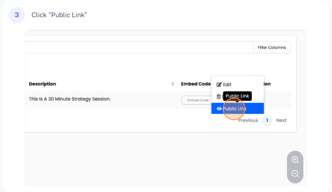Click the step 3 number badge
This screenshot has height=192, width=332.
pyautogui.click(x=17, y=15)
